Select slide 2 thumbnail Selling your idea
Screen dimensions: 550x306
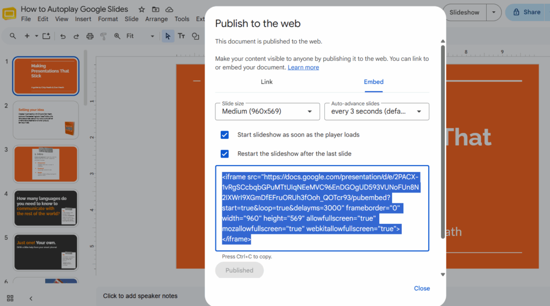pos(46,120)
